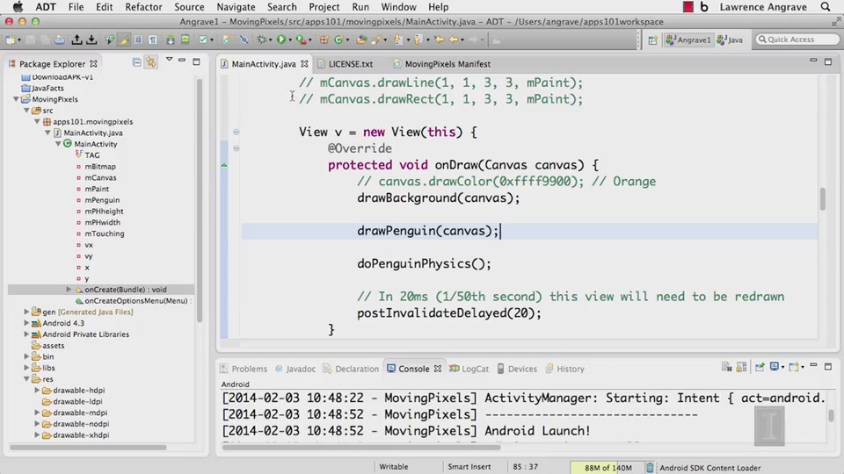Screen dimensions: 844x474
Task: Select mPenguin field in Package Explorer
Action: click(x=102, y=200)
